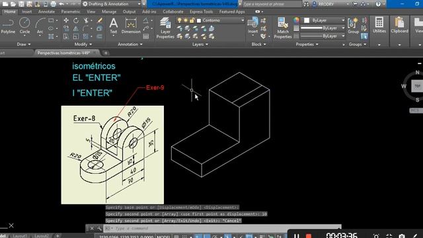Toggle MODEL space button in status bar
The width and height of the screenshot is (423, 238).
163,237
